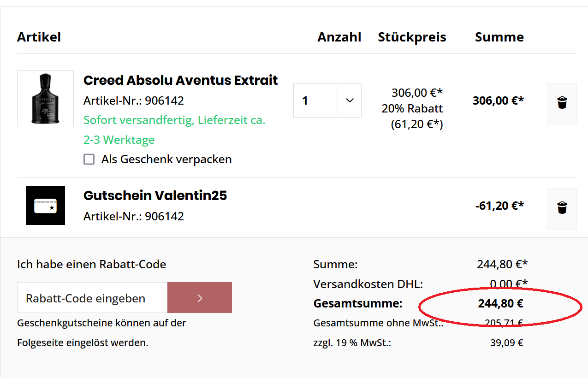Open the quantity dropdown chevron
This screenshot has width=588, height=378.
click(349, 100)
